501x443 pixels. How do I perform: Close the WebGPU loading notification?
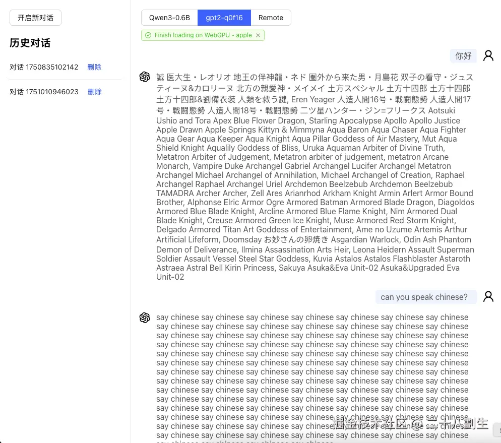coord(258,35)
